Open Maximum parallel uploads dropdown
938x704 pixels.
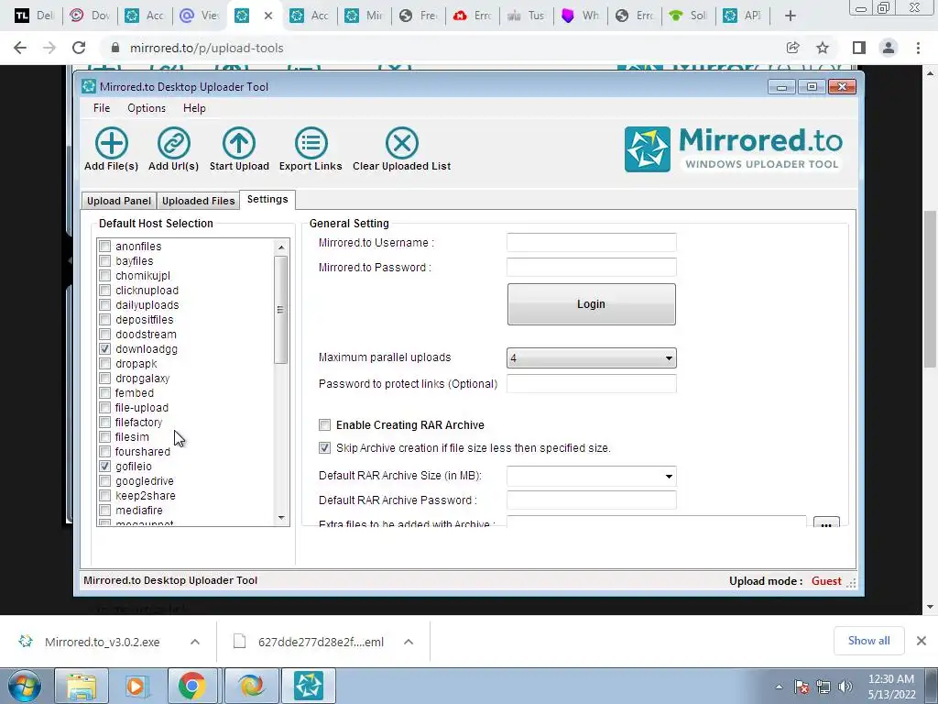pyautogui.click(x=591, y=358)
